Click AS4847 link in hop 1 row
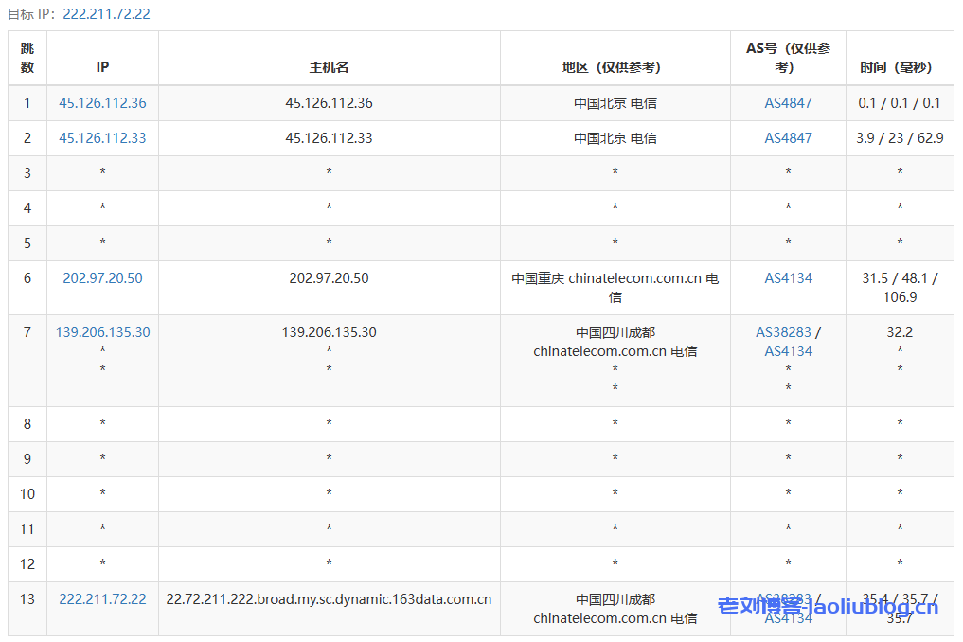Screen dimensions: 963x642 tap(788, 103)
